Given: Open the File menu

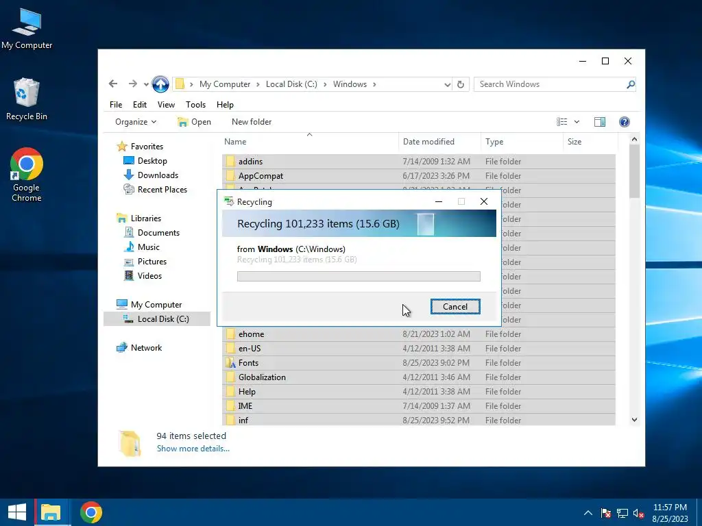Looking at the screenshot, I should tap(116, 104).
